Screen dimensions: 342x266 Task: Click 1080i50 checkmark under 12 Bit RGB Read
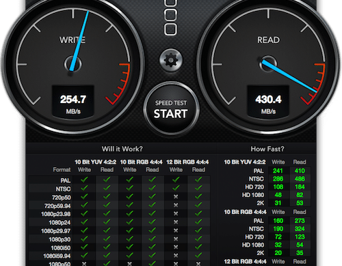[x=198, y=247]
